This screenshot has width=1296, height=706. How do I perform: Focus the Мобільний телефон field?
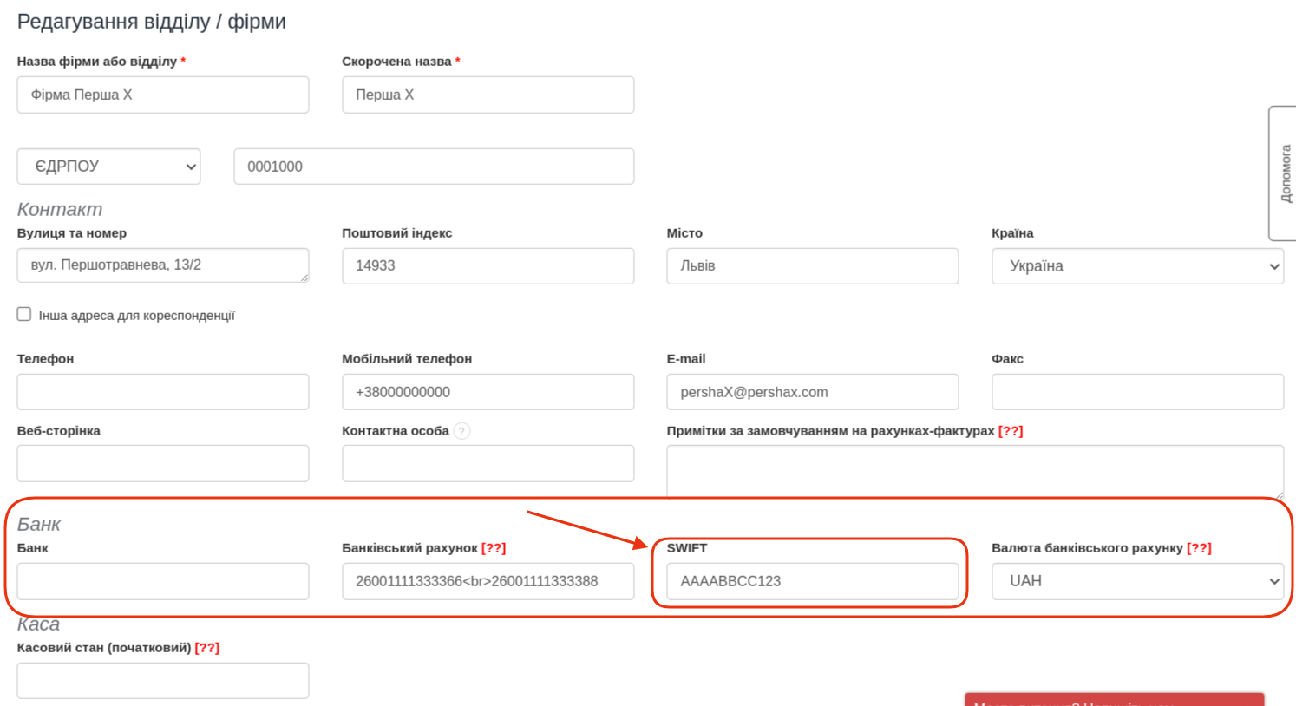pyautogui.click(x=488, y=392)
